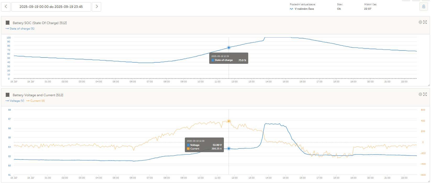The height and width of the screenshot is (183, 431).
Task: Toggle the Current (A) series visibility
Action: click(x=36, y=101)
